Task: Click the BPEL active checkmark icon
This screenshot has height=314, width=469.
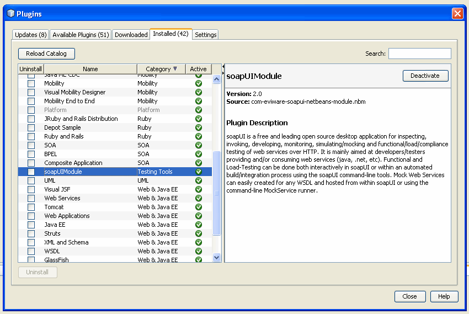Action: pos(198,154)
